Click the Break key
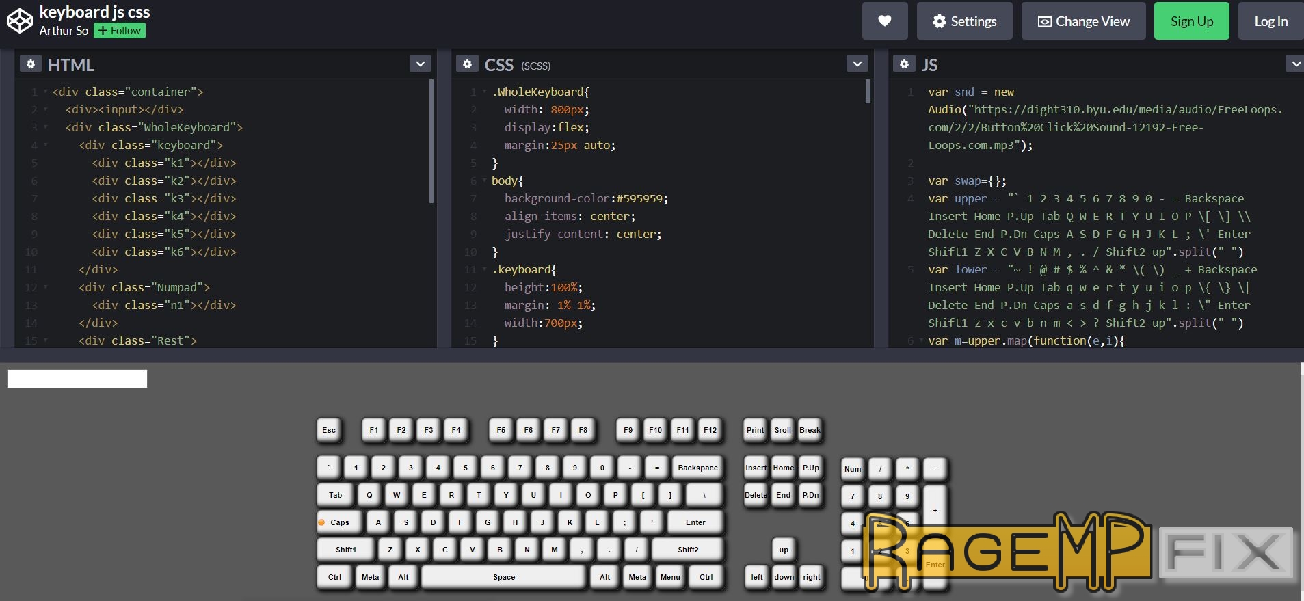 click(810, 430)
